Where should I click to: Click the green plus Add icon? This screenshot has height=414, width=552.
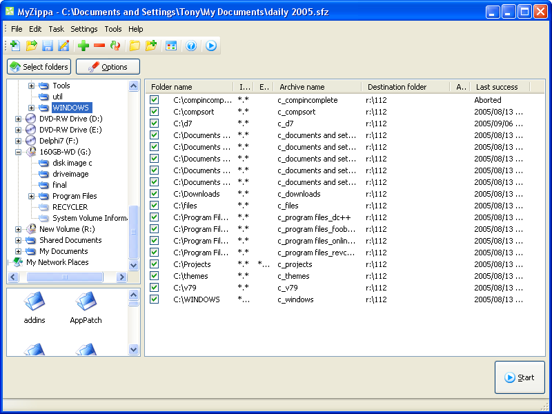coord(83,46)
